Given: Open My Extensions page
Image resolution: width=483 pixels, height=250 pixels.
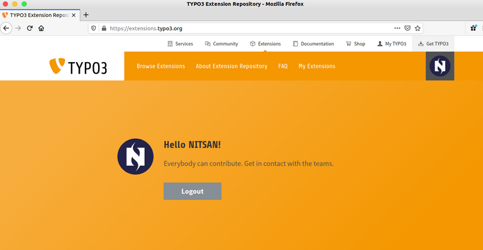Looking at the screenshot, I should click(317, 66).
